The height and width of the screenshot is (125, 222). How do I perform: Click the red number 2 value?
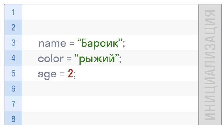[x=70, y=74]
